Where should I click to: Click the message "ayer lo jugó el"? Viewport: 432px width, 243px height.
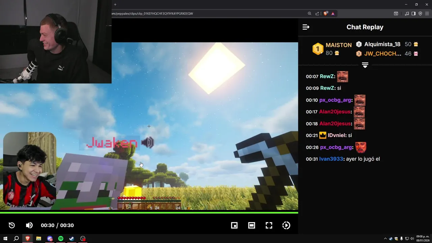363,159
